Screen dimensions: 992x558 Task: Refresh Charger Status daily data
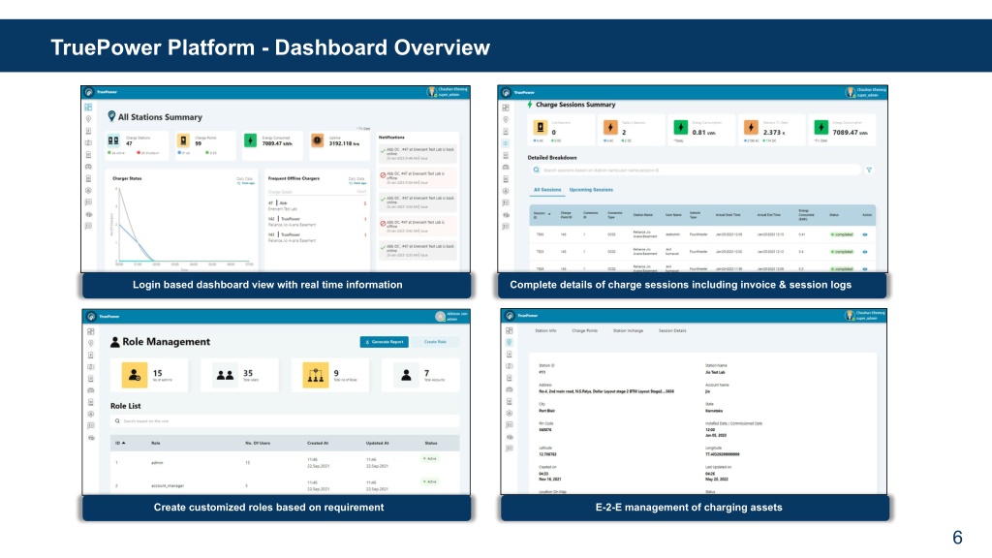(245, 181)
